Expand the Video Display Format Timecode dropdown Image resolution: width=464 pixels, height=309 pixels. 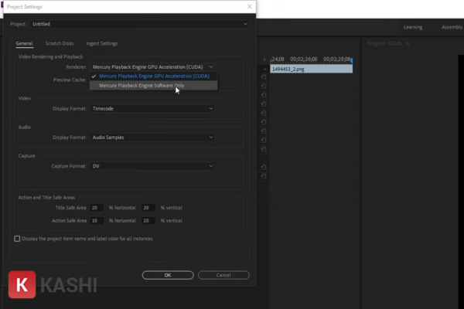[x=152, y=108]
